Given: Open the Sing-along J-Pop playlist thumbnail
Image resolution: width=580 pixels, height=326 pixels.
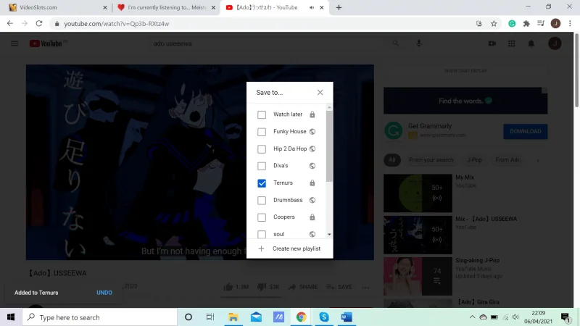Looking at the screenshot, I should [x=418, y=277].
